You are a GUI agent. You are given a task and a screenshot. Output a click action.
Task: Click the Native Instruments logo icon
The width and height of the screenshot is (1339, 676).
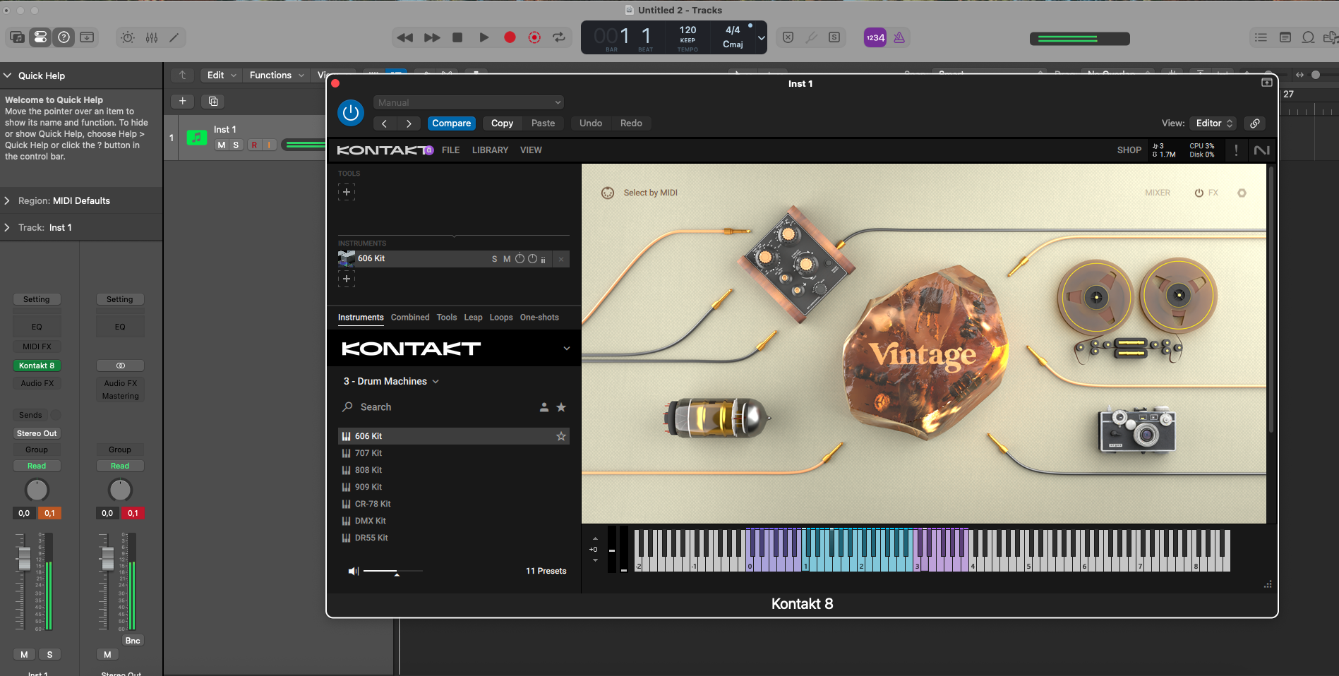click(1261, 150)
